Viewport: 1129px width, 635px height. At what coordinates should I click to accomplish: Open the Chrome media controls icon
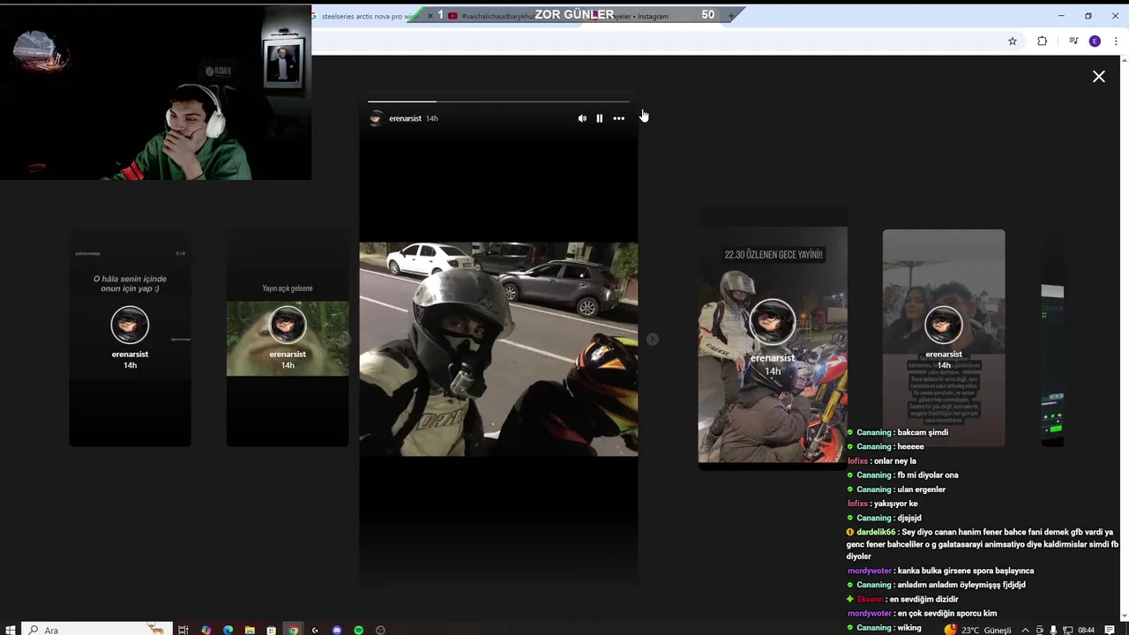[1073, 41]
